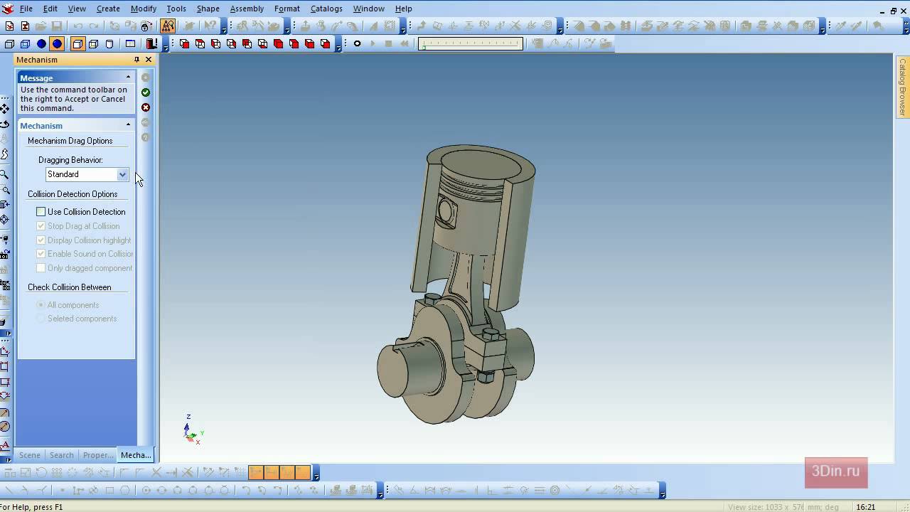Select the Selected components radio button
This screenshot has height=512, width=910.
(x=41, y=319)
